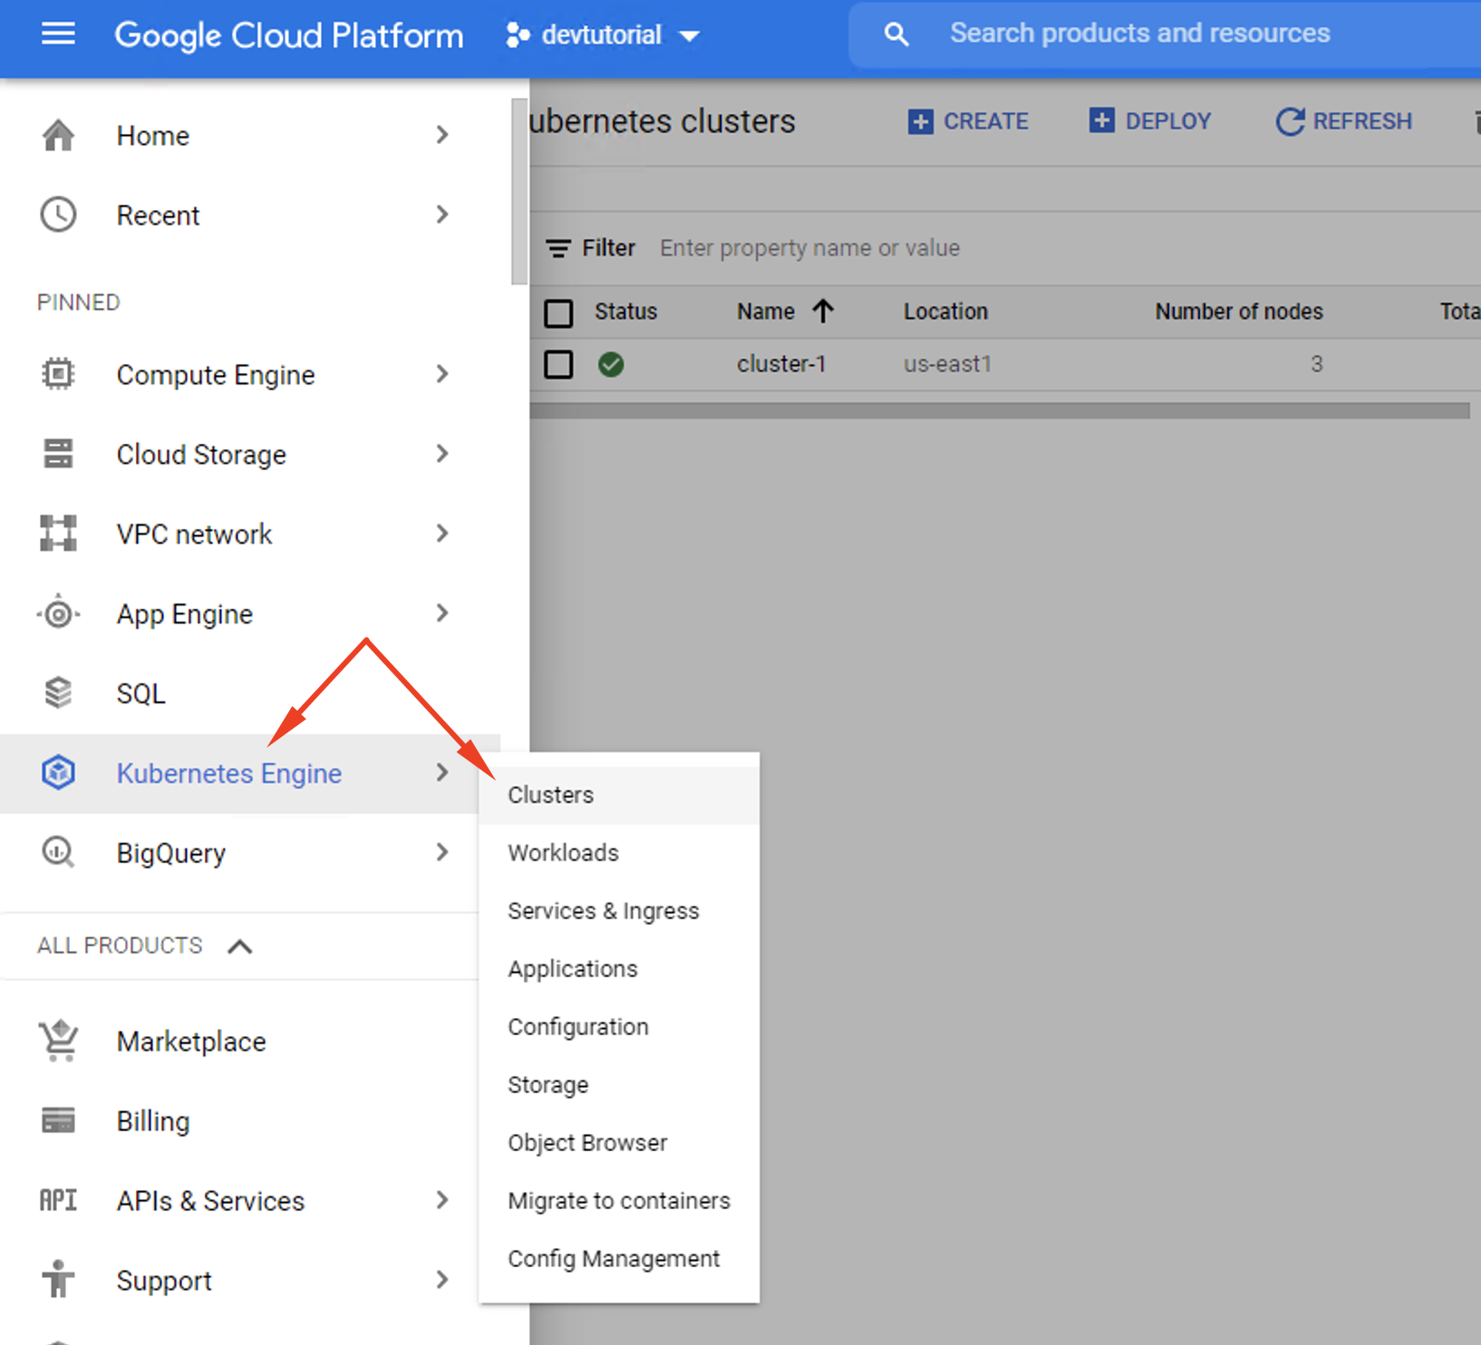Expand the Kubernetes Engine submenu chevron
Viewport: 1481px width, 1345px height.
442,773
